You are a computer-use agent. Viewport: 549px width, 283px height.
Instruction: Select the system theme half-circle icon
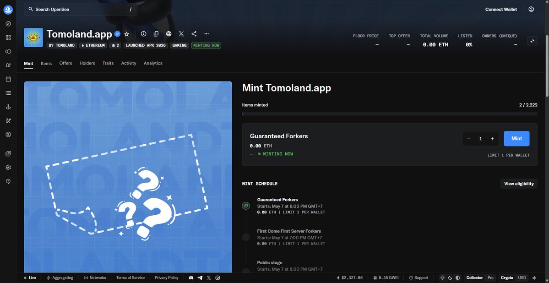pyautogui.click(x=457, y=278)
